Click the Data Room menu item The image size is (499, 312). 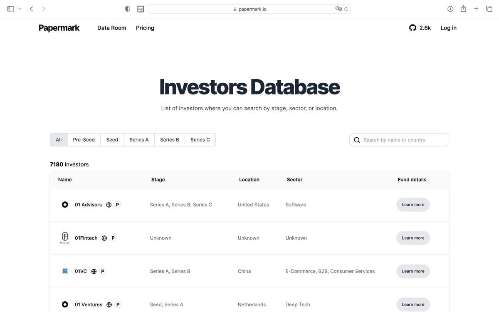click(x=111, y=28)
